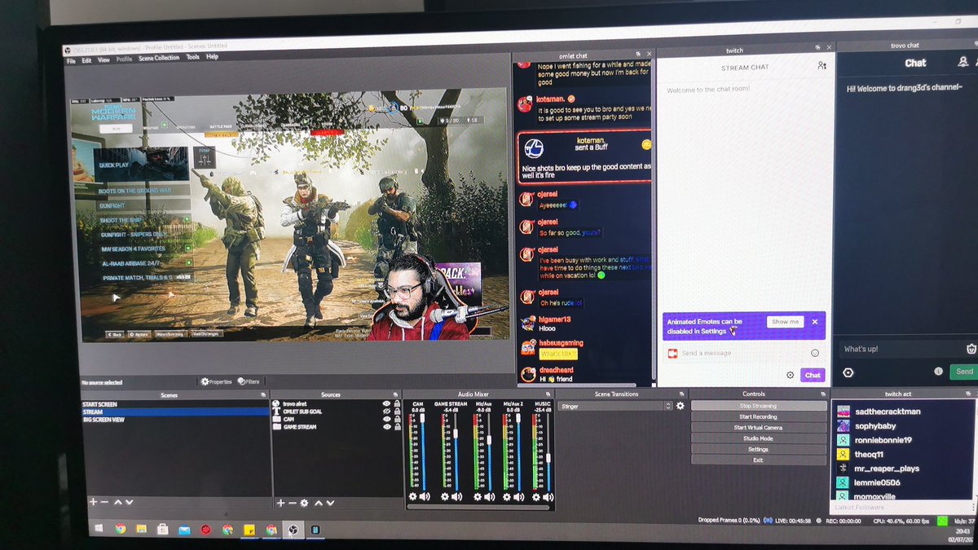Open Filters for the selected source
This screenshot has width=978, height=550.
tap(252, 381)
